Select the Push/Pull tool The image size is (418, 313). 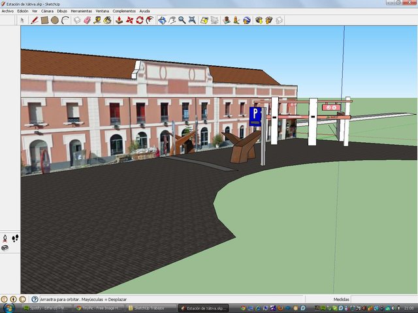pyautogui.click(x=119, y=20)
